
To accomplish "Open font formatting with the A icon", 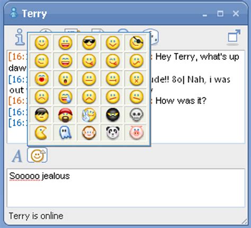I will [17, 156].
